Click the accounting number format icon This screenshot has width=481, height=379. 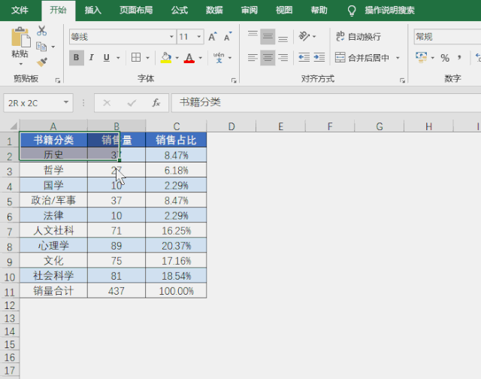(421, 57)
